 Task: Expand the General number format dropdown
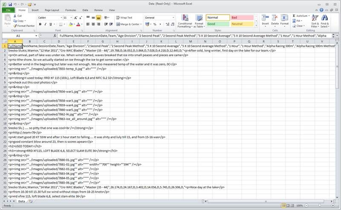click(172, 17)
